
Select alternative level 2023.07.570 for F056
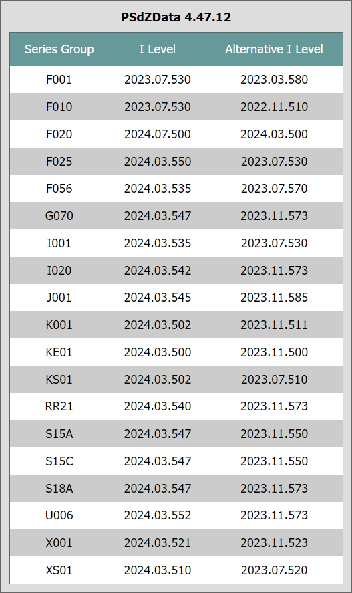click(275, 189)
